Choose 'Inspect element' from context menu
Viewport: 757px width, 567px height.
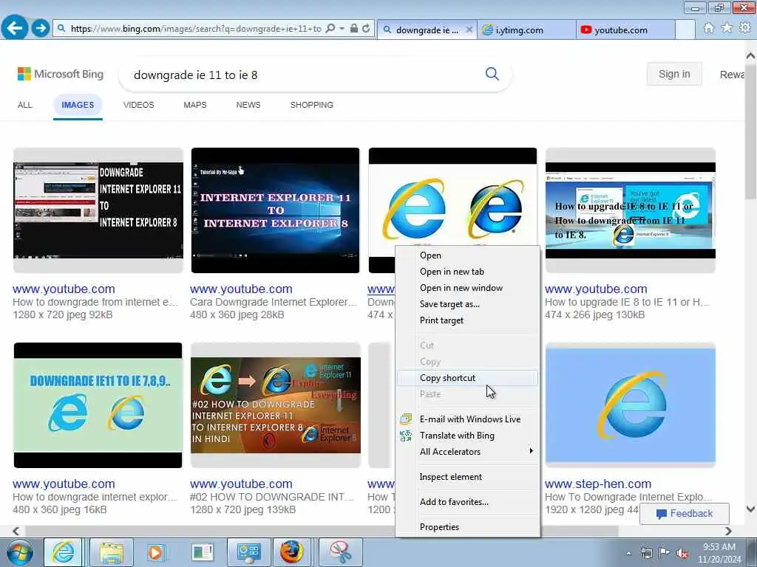467,477
